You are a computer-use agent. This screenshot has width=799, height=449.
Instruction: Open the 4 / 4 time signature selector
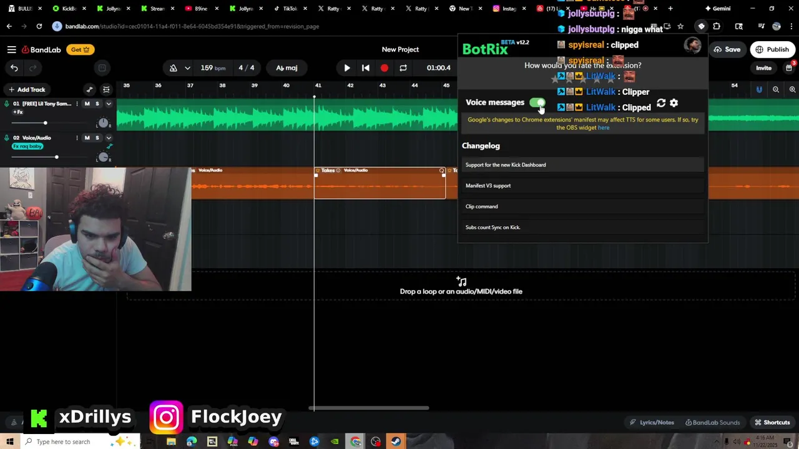(x=246, y=68)
